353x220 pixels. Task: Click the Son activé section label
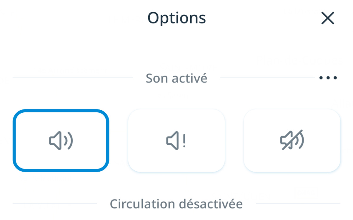tap(176, 78)
